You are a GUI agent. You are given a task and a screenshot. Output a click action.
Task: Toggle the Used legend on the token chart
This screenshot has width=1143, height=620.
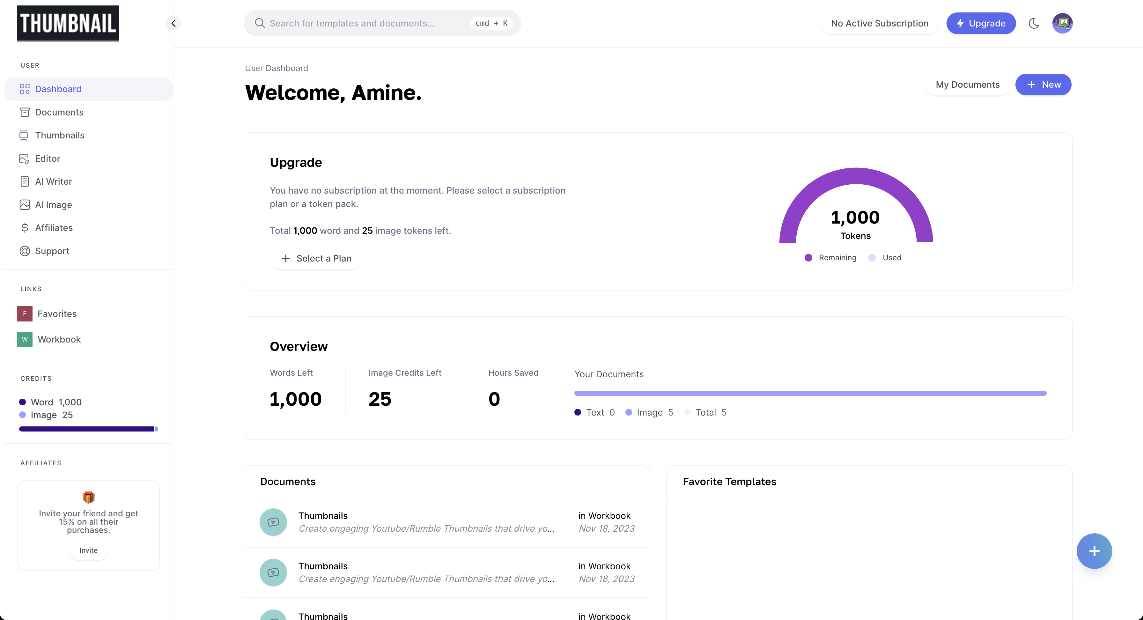pos(885,258)
